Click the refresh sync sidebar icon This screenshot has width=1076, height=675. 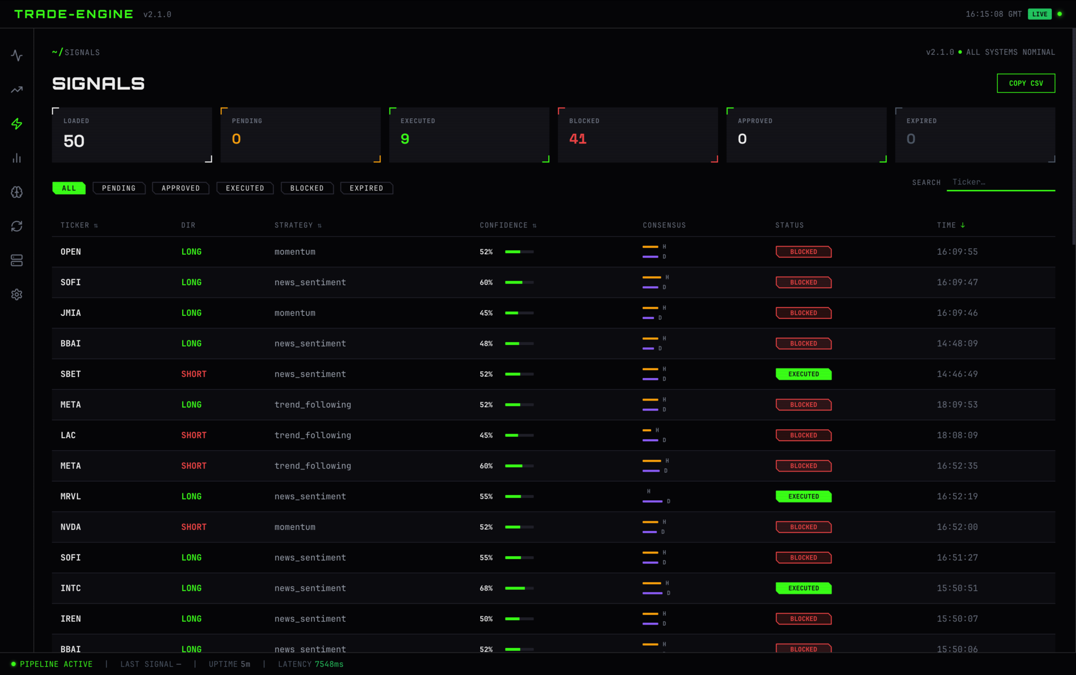pyautogui.click(x=17, y=226)
